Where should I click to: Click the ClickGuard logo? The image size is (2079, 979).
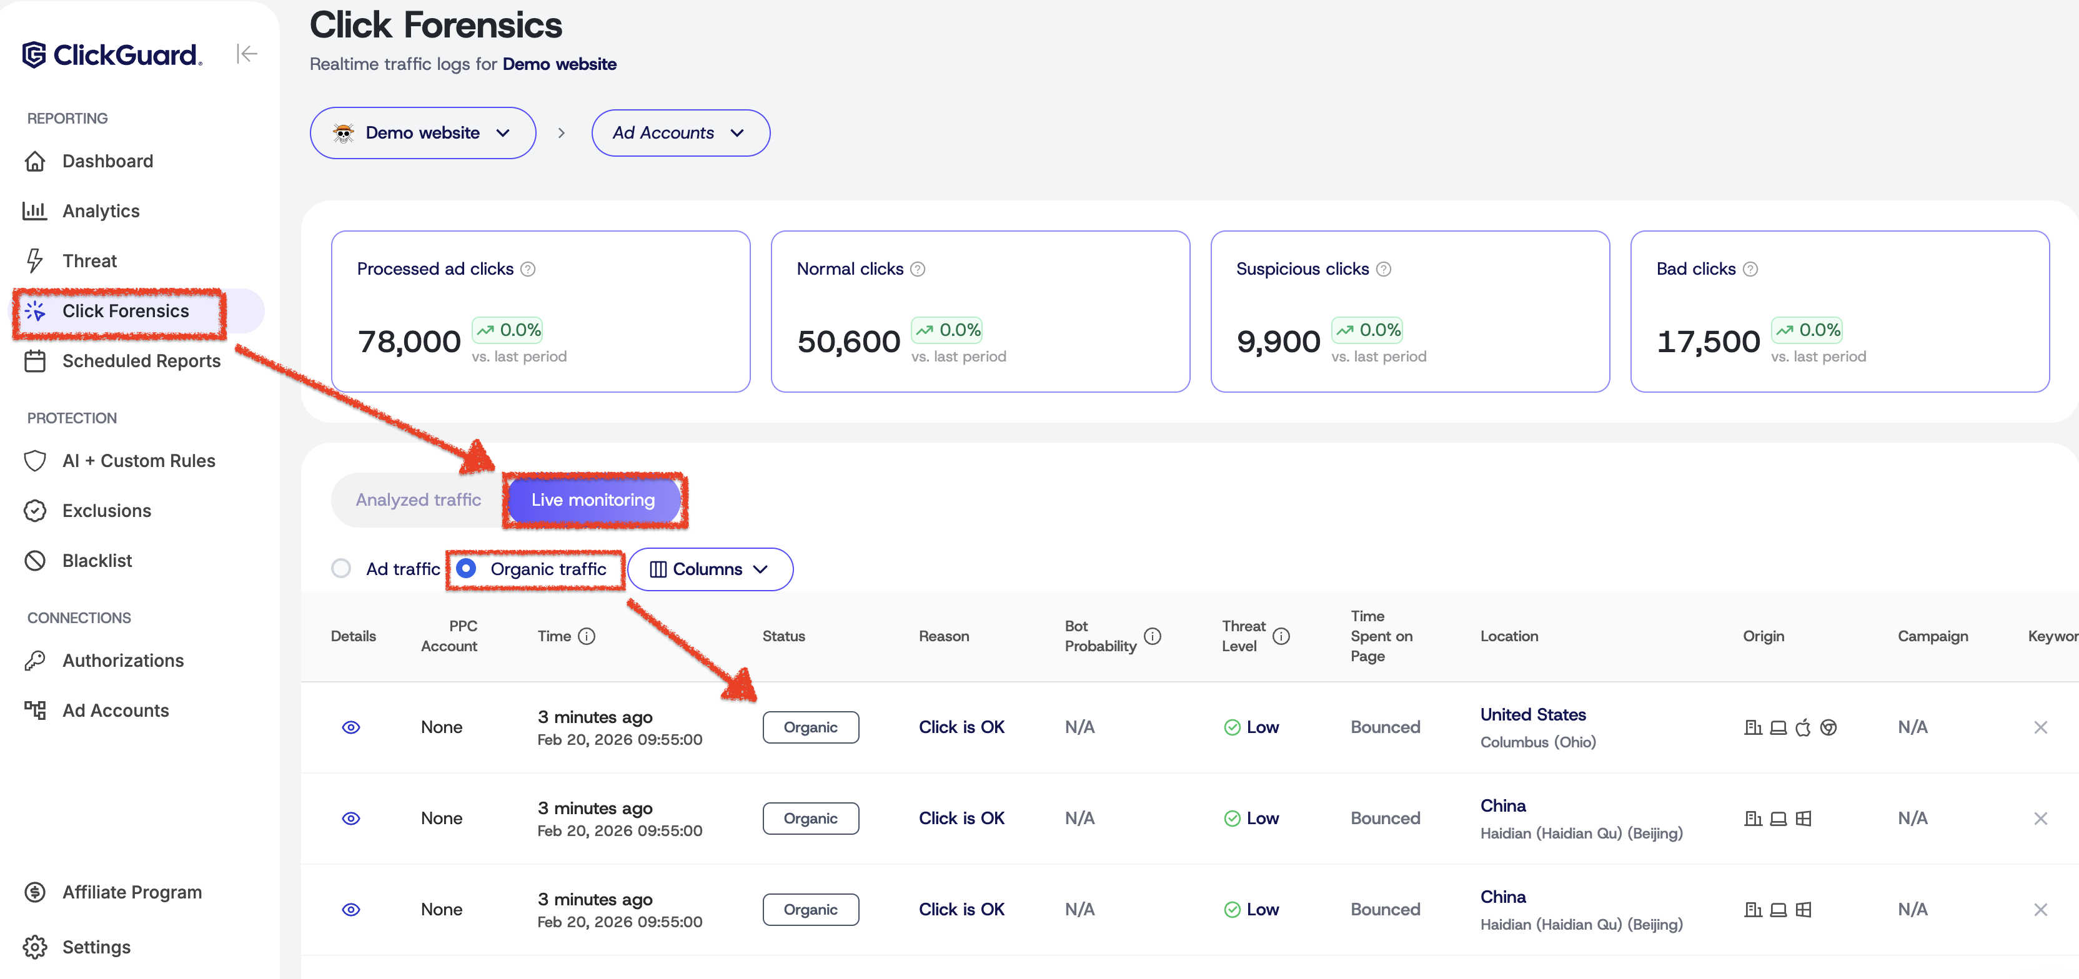pyautogui.click(x=111, y=55)
